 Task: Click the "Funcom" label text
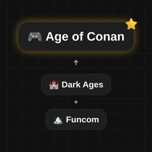click(x=82, y=119)
